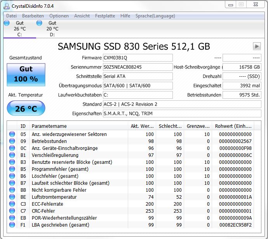Click the SAMSUNG SSD 830 Series title

(134, 46)
